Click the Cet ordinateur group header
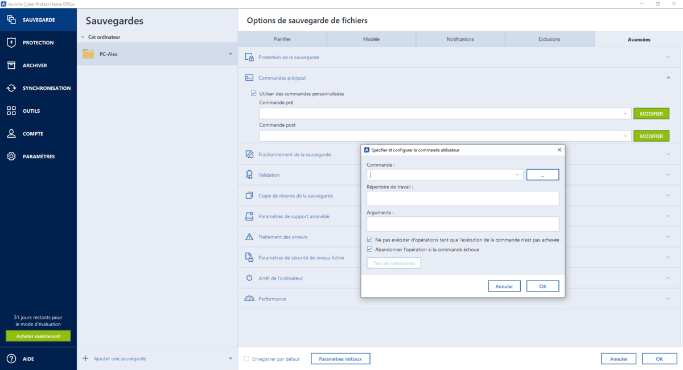The image size is (683, 370). coord(104,37)
